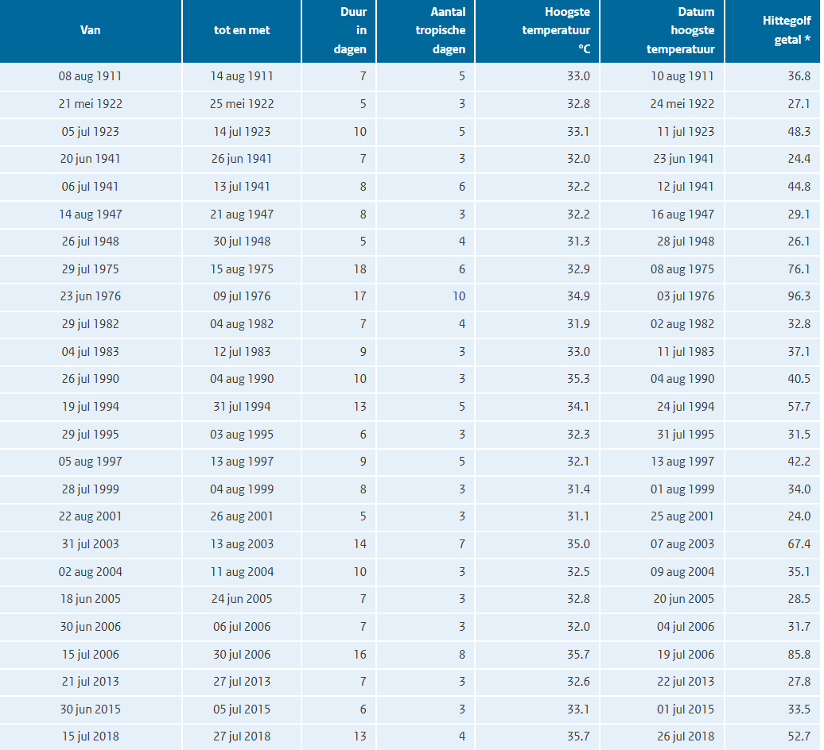The image size is (824, 750).
Task: Click the highest temperature value 35.3
Action: [x=578, y=379]
